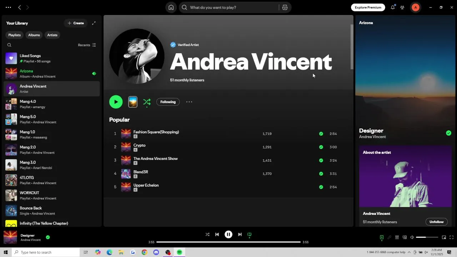
Task: Open Discord from the Windows taskbar
Action: (x=156, y=252)
